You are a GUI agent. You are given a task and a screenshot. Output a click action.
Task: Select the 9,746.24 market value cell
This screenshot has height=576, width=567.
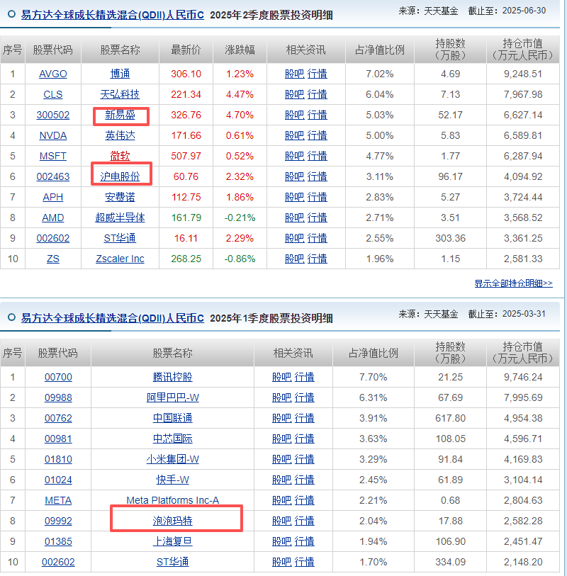click(523, 377)
